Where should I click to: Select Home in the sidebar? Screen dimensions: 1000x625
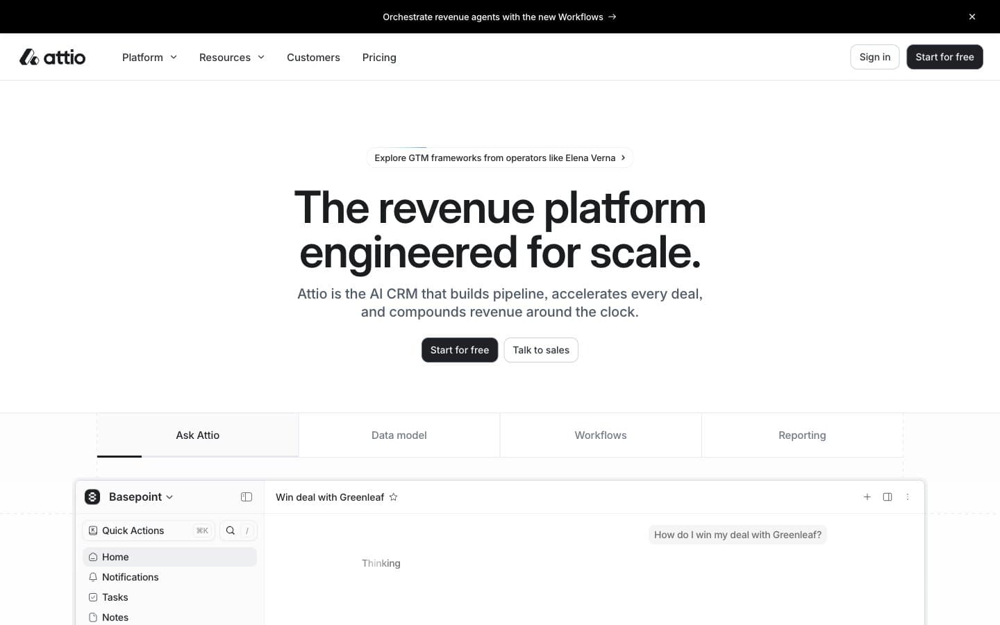tap(169, 557)
